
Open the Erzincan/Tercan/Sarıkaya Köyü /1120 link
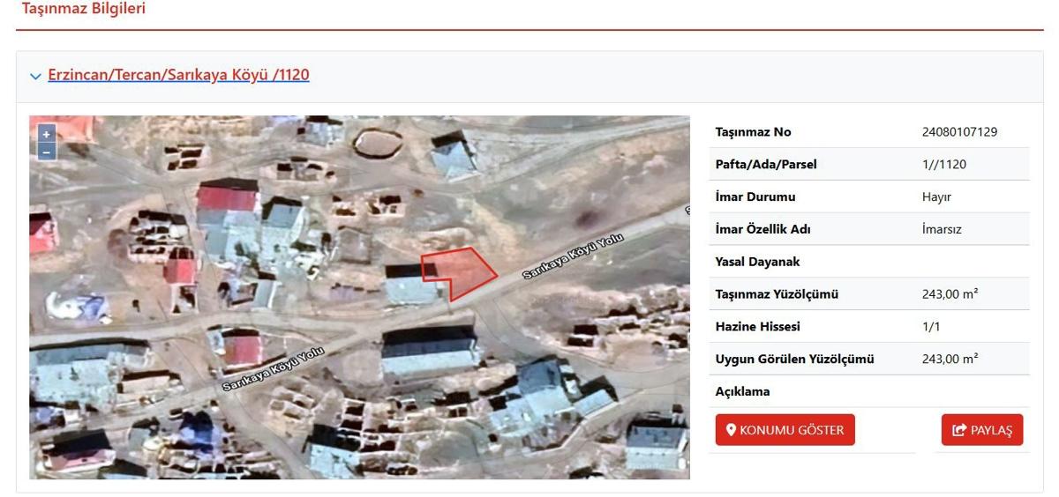[178, 75]
